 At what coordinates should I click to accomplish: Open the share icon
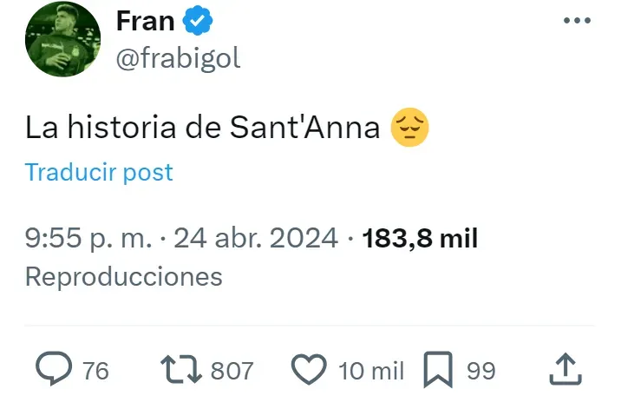pyautogui.click(x=565, y=370)
